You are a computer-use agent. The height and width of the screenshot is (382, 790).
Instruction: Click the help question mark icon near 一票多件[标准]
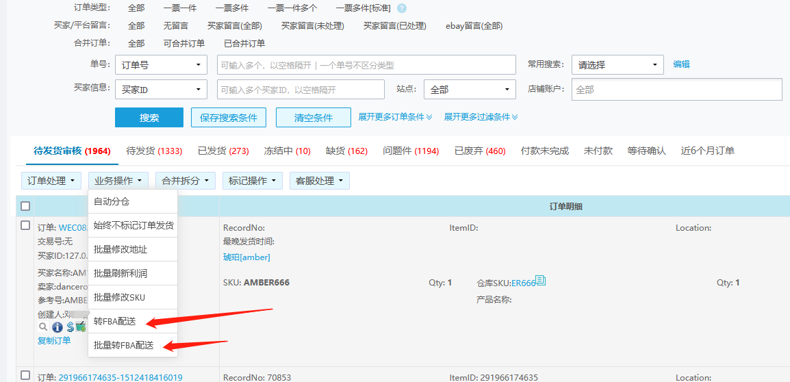(402, 8)
